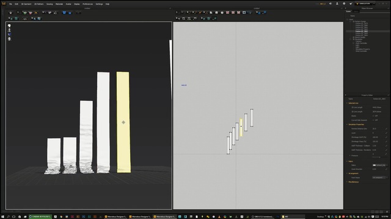
Task: Show the garment via the shirt icon in 3D view
Action: [9, 26]
